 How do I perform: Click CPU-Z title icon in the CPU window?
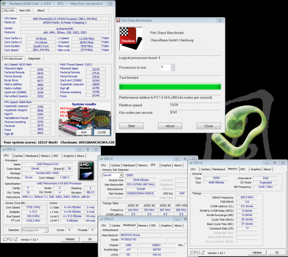pos(4,149)
